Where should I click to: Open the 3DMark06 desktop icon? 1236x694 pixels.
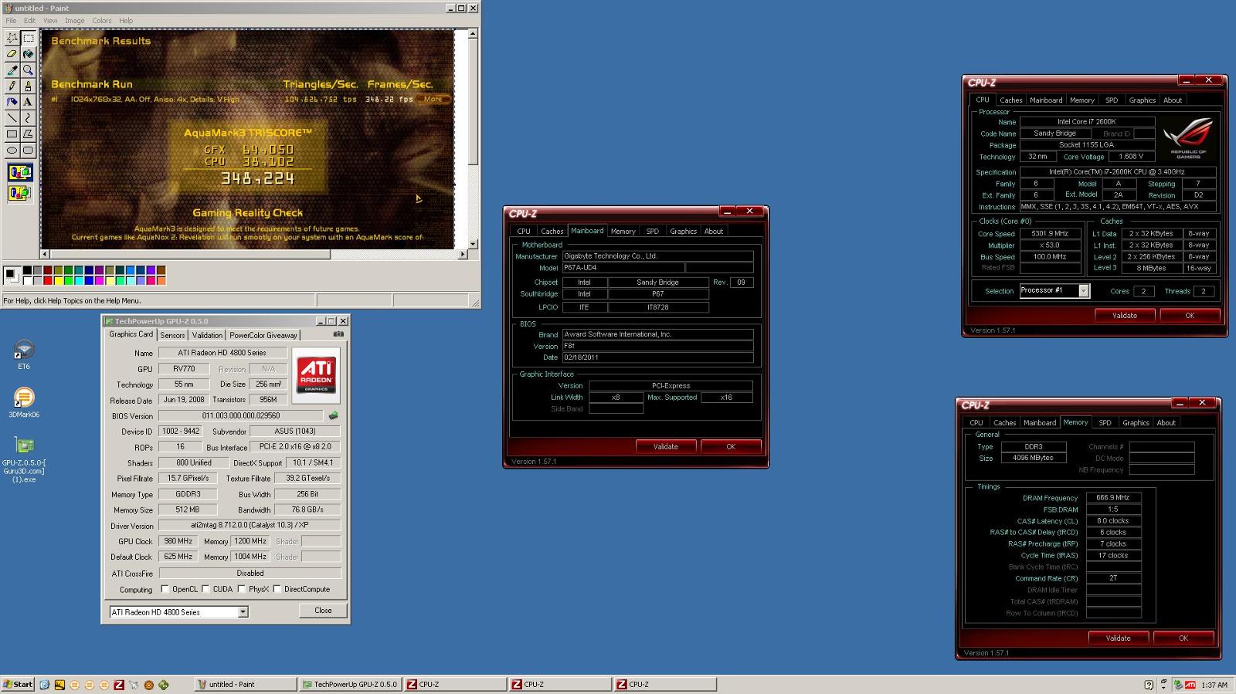pos(24,403)
